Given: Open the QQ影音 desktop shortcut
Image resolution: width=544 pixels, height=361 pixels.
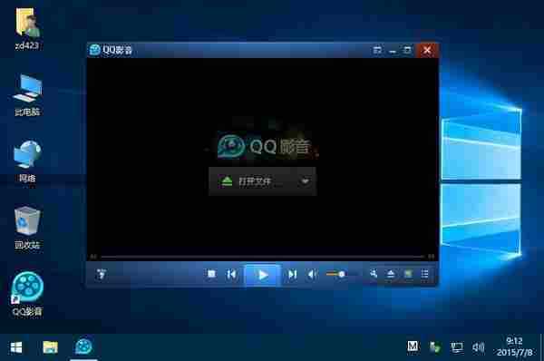Looking at the screenshot, I should 27,293.
